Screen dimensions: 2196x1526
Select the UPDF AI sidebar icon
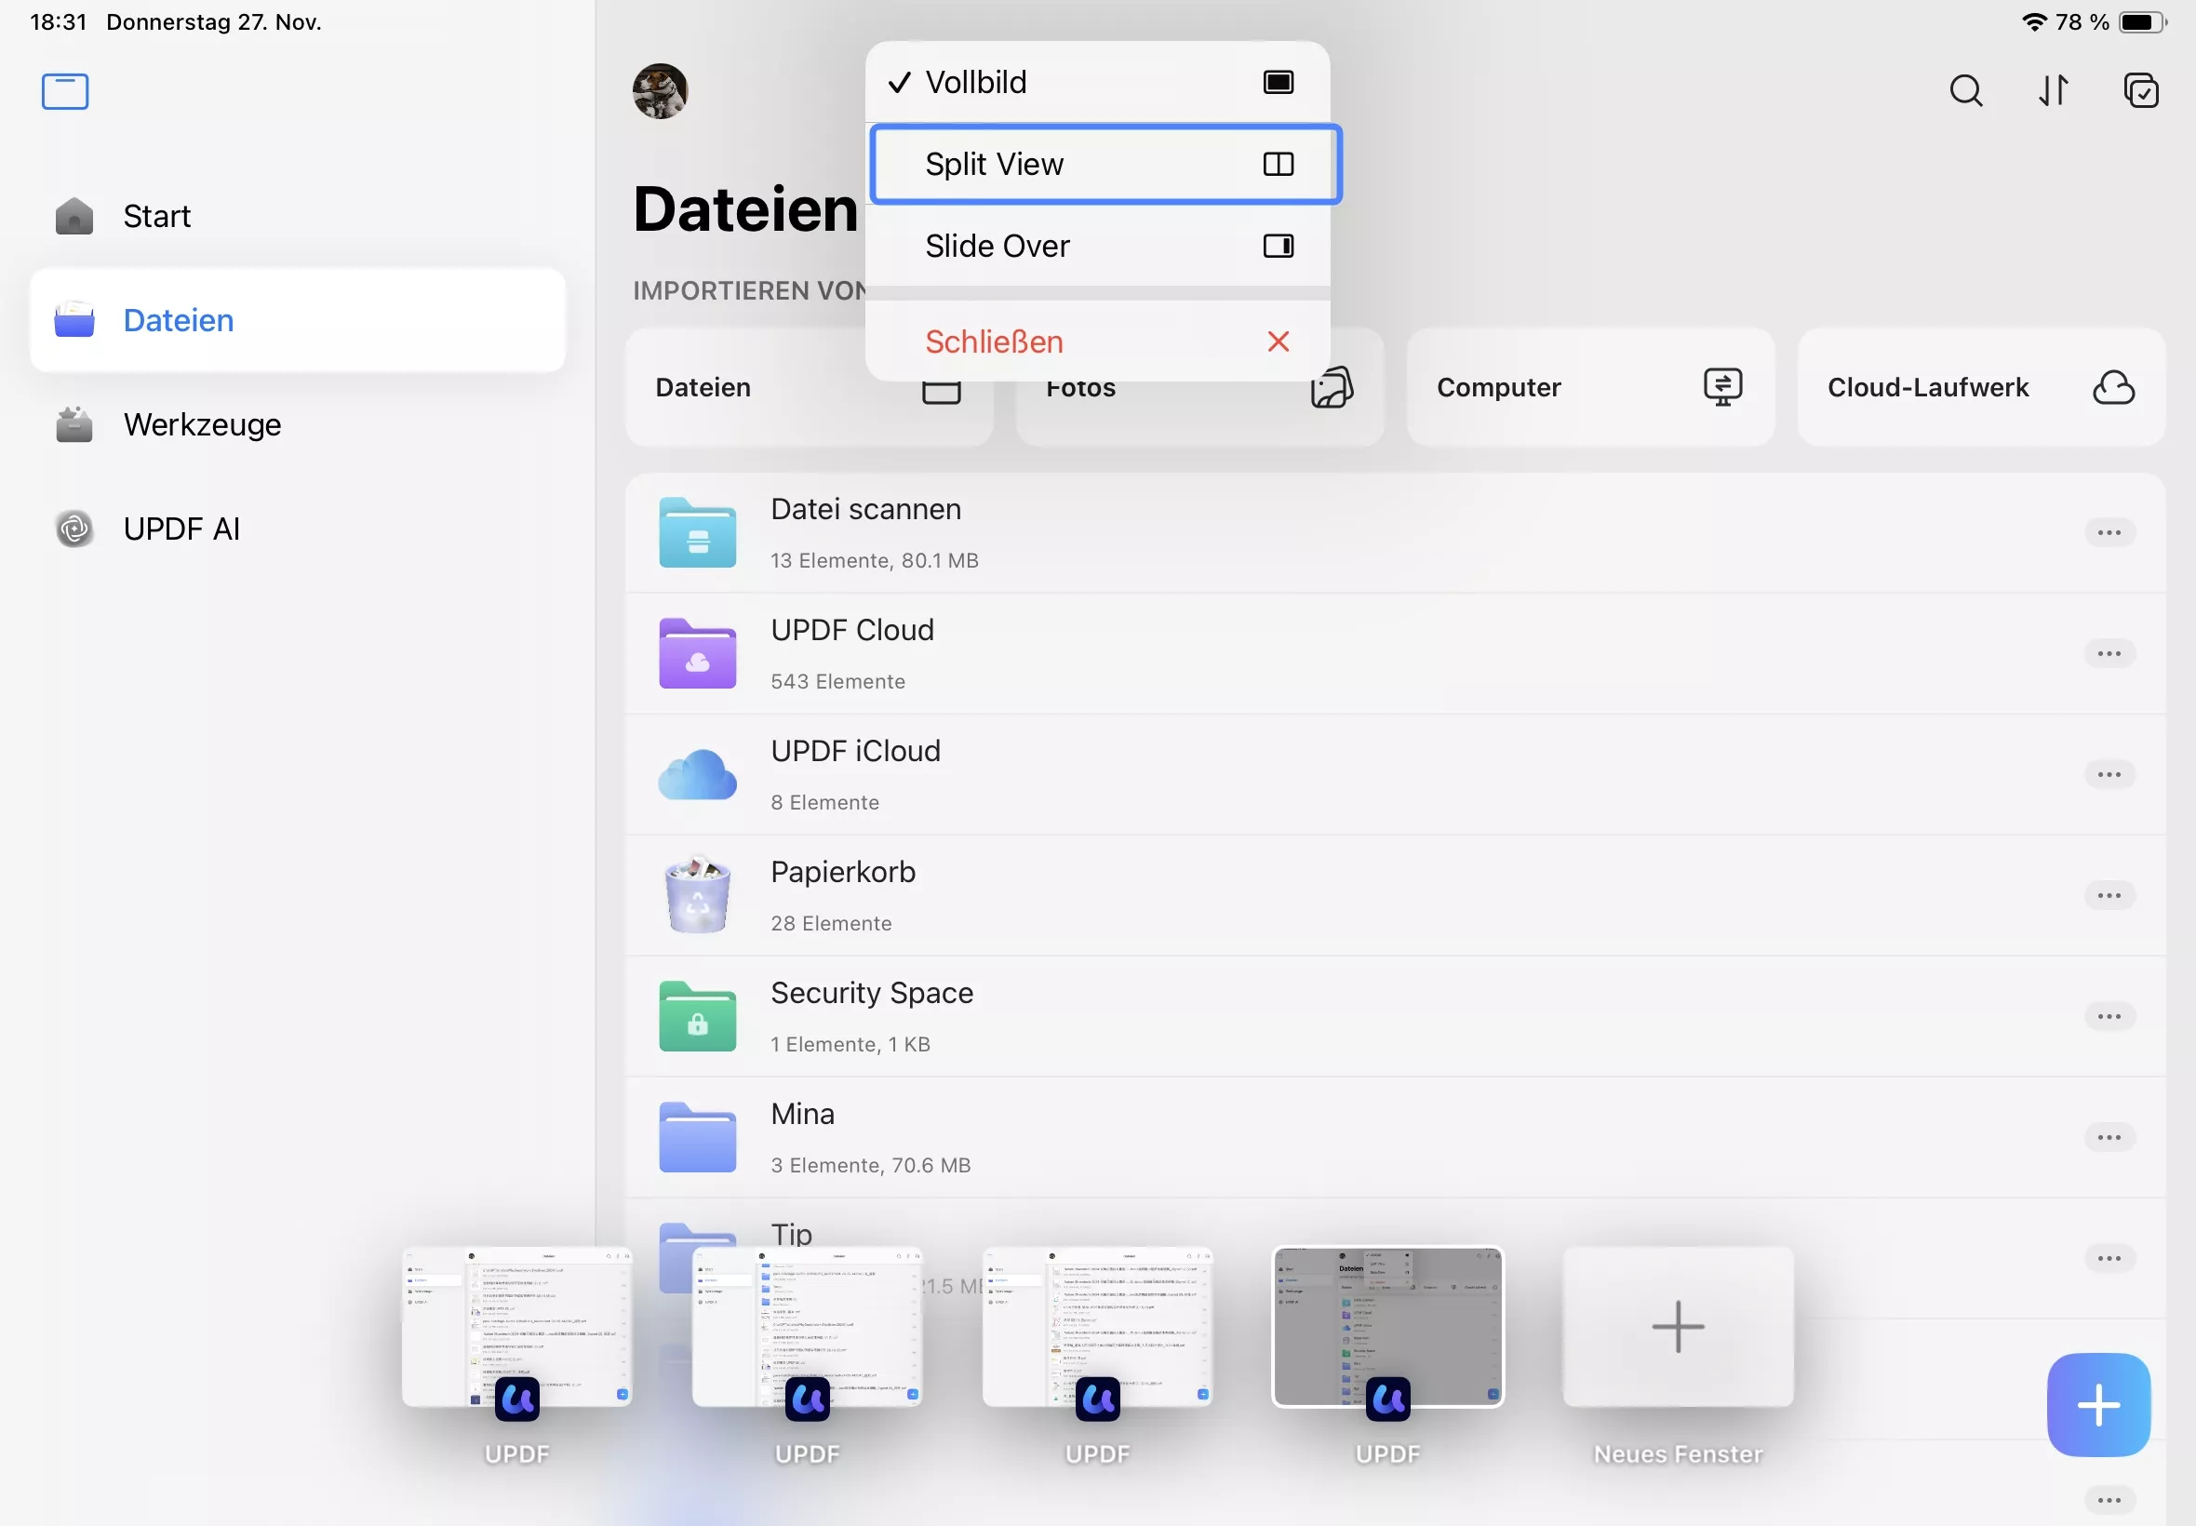(x=74, y=529)
